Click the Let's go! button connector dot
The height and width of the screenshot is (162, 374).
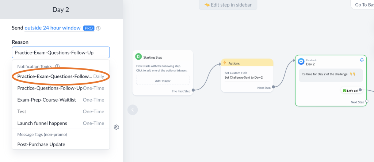tap(360, 90)
